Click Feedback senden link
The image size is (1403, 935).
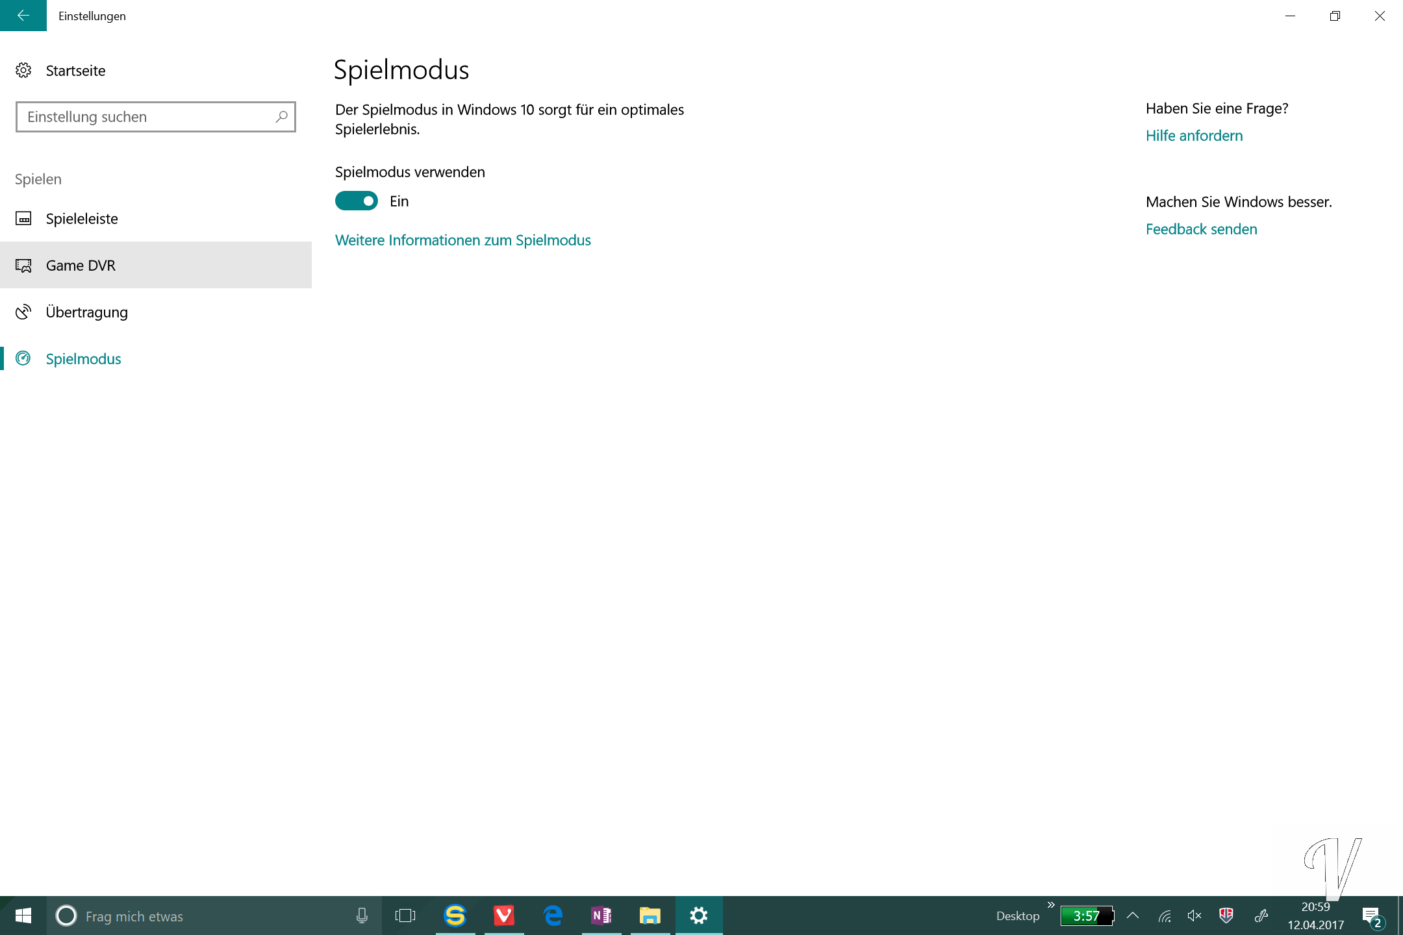click(x=1201, y=229)
